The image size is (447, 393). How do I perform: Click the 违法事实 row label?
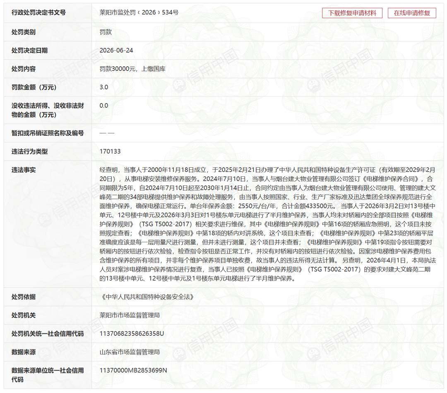click(x=23, y=170)
